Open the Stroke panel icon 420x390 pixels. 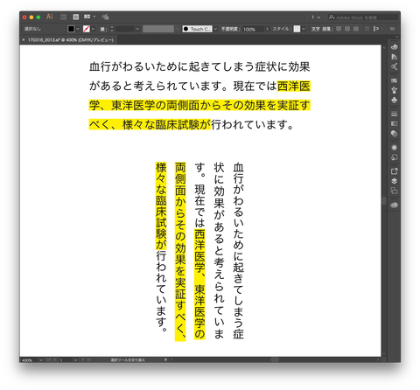394,114
